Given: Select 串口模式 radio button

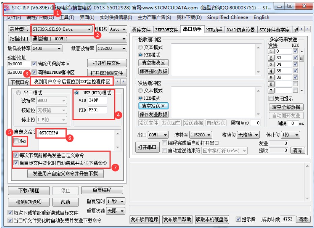Looking at the screenshot, I should (x=19, y=93).
